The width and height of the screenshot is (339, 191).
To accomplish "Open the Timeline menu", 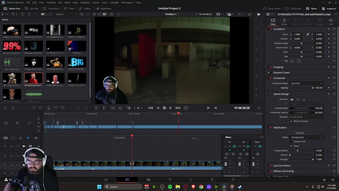I will pos(51,2).
